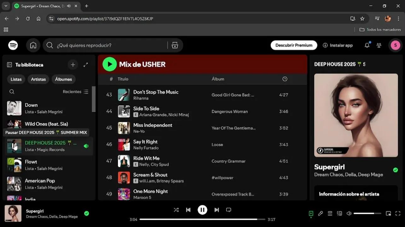This screenshot has height=227, width=405.
Task: Pause DEEP HOUSE 2025 via its cover
Action: pyautogui.click(x=14, y=146)
